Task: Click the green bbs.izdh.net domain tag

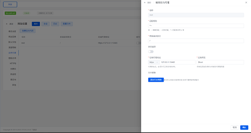Action: click(x=11, y=13)
